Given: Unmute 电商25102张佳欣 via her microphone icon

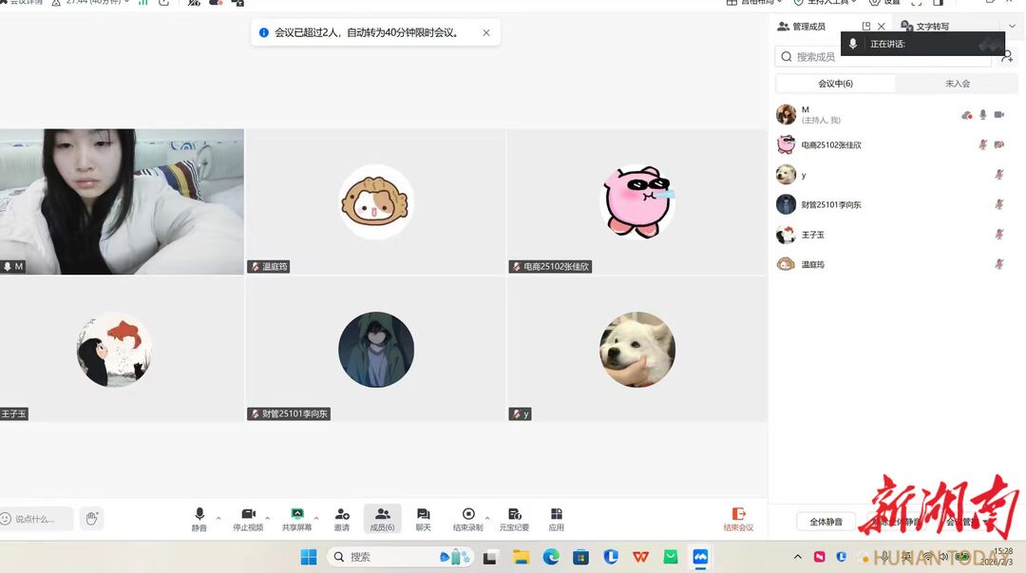Looking at the screenshot, I should (x=983, y=144).
